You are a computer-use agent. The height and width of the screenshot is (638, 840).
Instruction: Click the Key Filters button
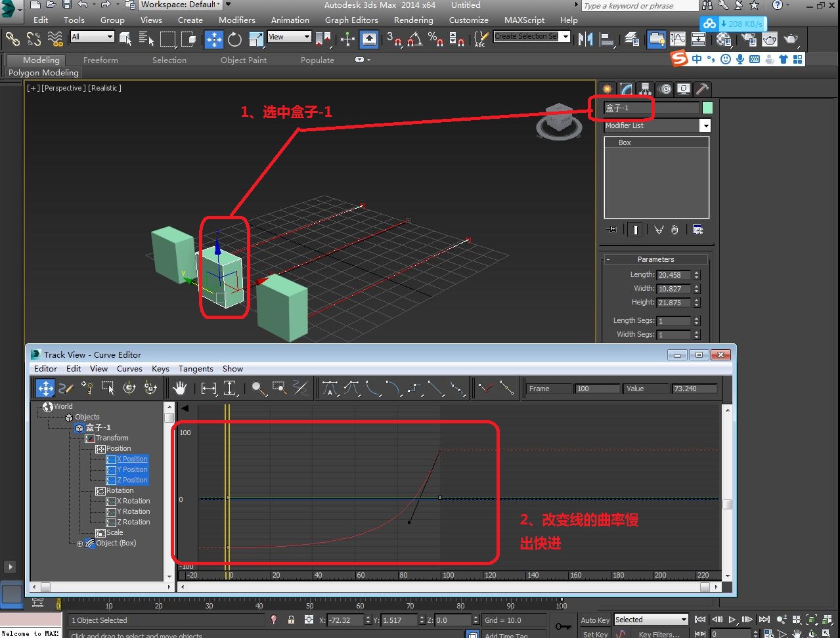coord(659,634)
